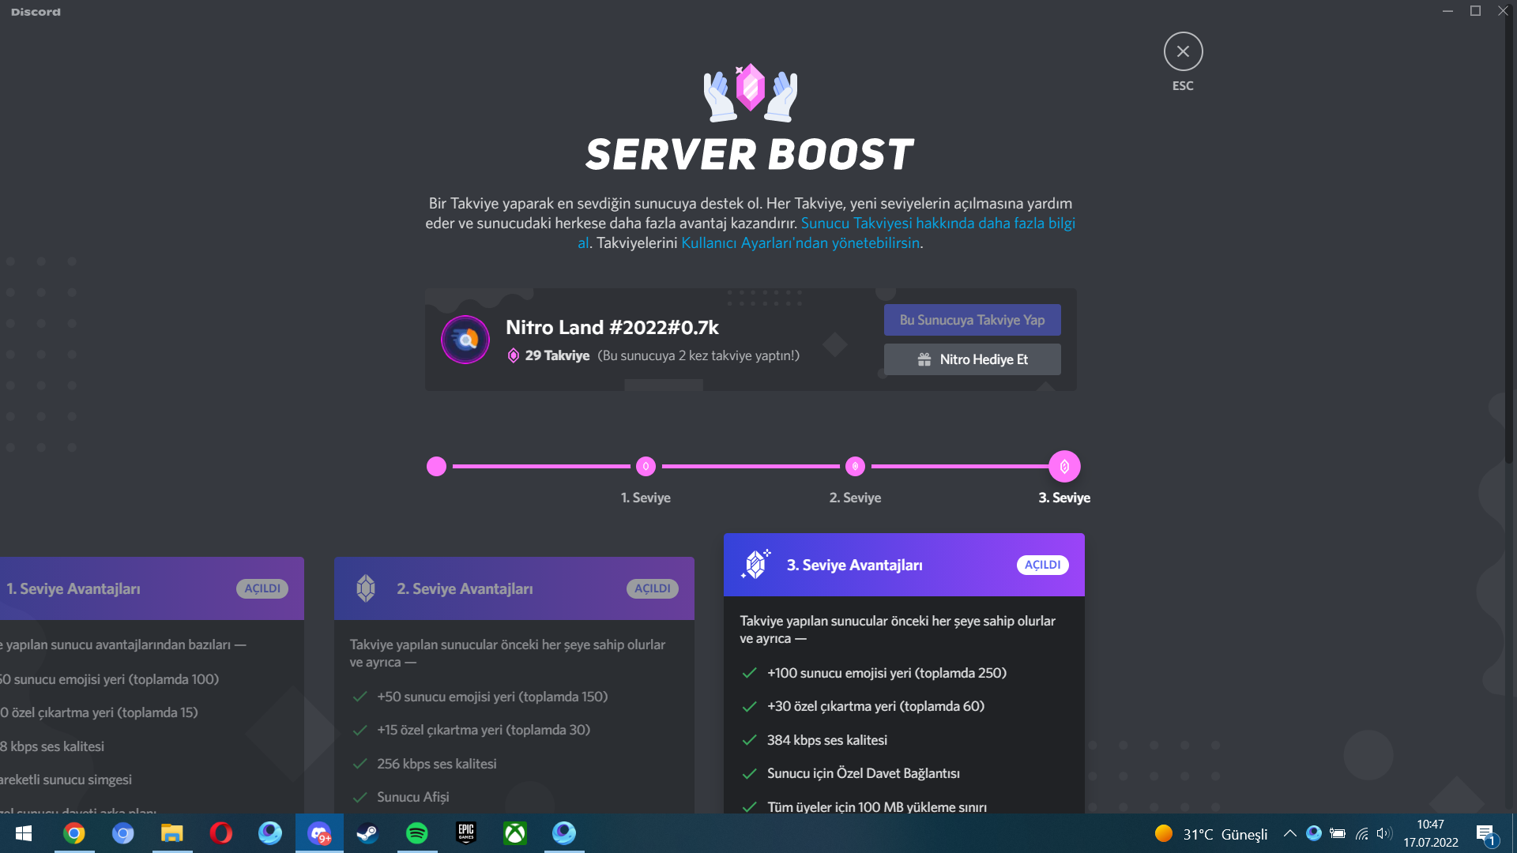Click the Nitro Land server avatar icon
The height and width of the screenshot is (853, 1517).
point(465,340)
